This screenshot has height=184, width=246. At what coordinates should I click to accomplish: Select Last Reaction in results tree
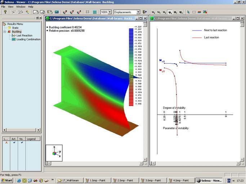(24, 36)
